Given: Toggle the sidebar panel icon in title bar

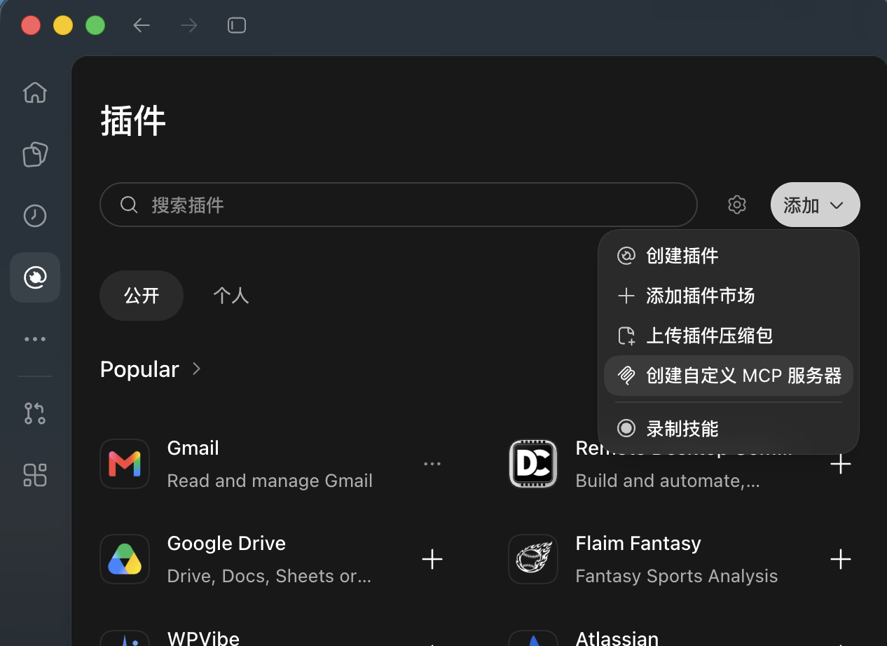Looking at the screenshot, I should point(237,26).
